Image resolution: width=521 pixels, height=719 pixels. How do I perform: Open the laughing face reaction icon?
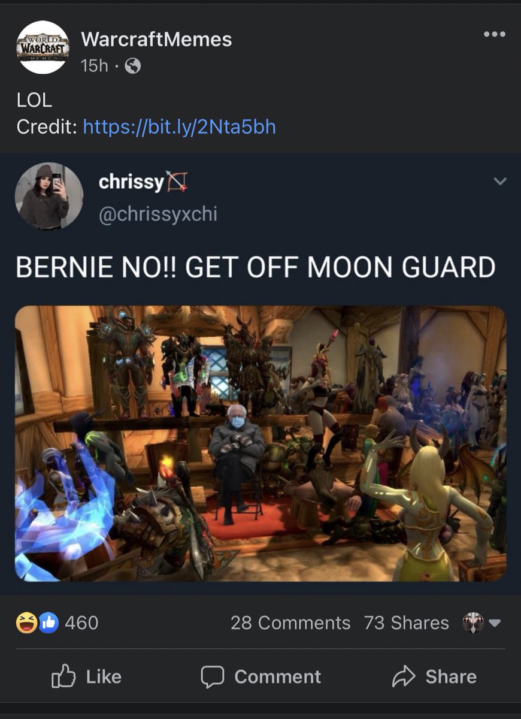click(x=27, y=623)
